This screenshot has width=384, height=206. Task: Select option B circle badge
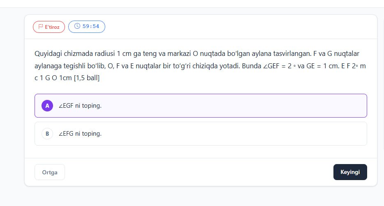click(x=47, y=134)
